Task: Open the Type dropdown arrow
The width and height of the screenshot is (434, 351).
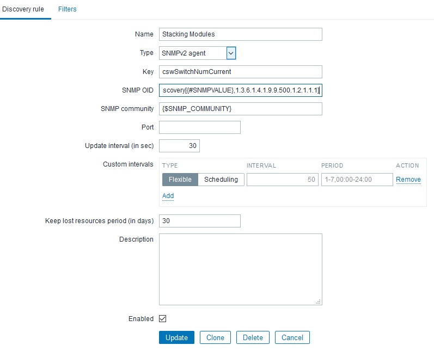Action: coord(231,53)
